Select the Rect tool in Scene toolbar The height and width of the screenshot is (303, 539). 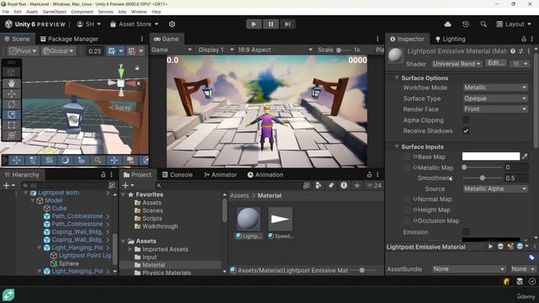pos(11,125)
